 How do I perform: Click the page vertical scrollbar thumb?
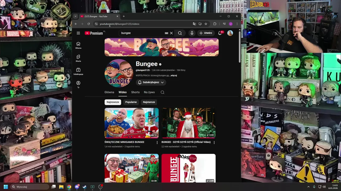(x=239, y=46)
